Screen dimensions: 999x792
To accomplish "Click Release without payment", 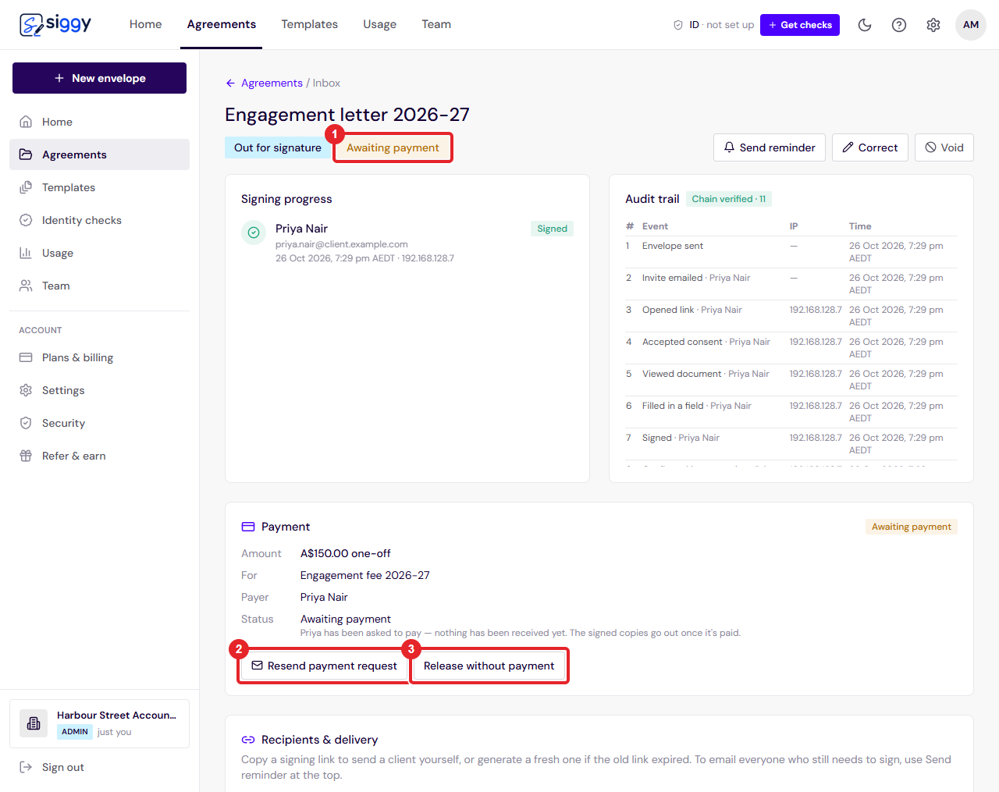I will 489,666.
